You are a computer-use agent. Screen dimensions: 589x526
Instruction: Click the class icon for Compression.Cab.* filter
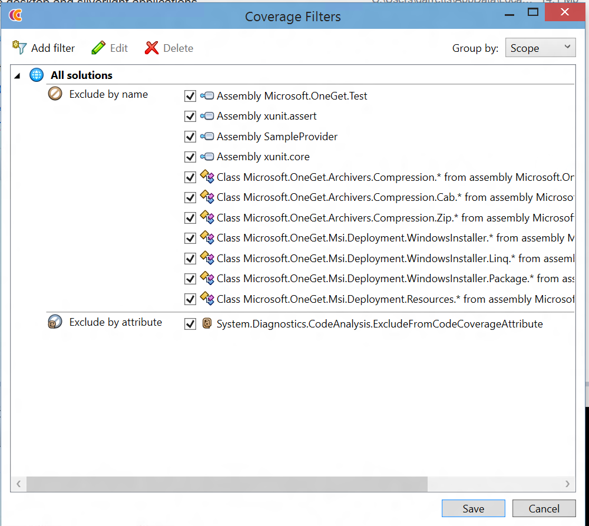click(x=207, y=197)
